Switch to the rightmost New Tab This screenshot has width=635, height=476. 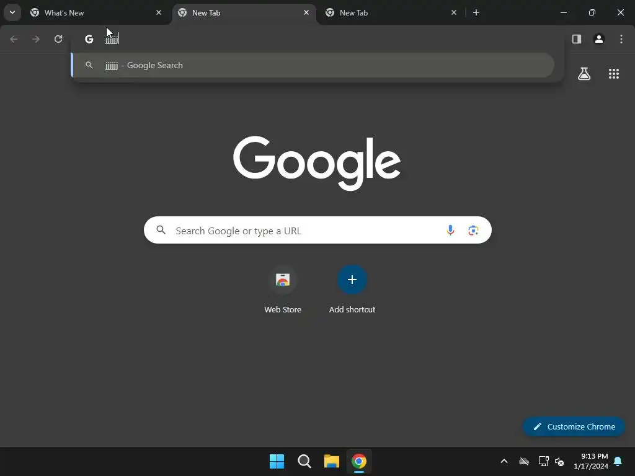(391, 12)
